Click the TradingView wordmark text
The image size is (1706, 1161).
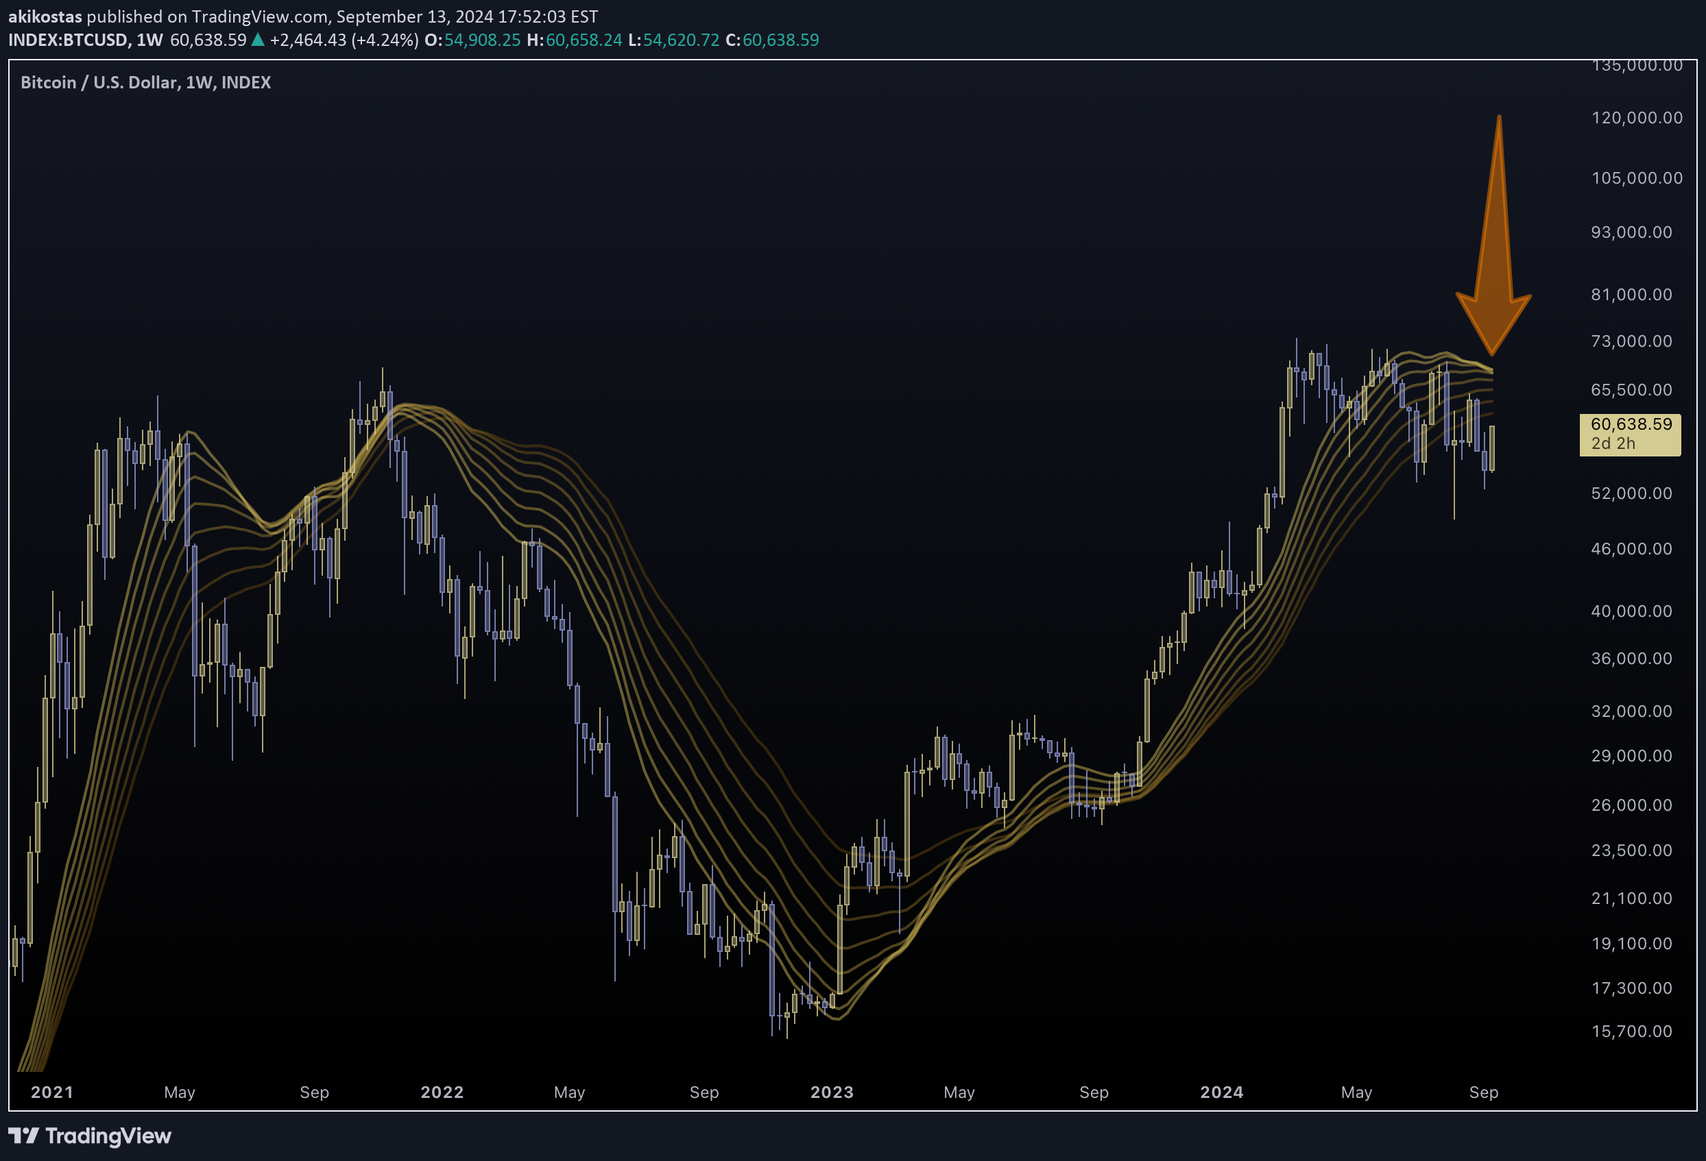click(x=108, y=1136)
